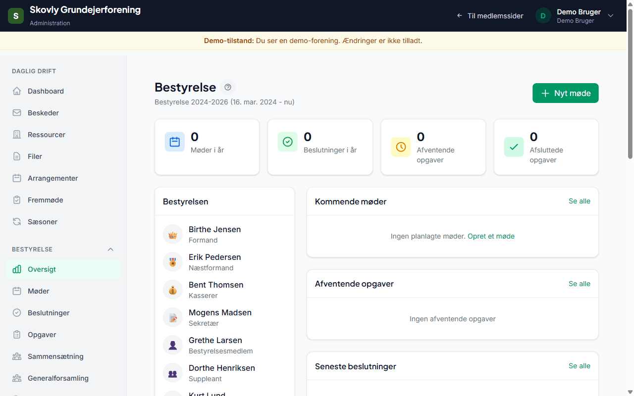Open the Demo Bruger account dropdown chevron
The width and height of the screenshot is (634, 396).
coord(611,16)
